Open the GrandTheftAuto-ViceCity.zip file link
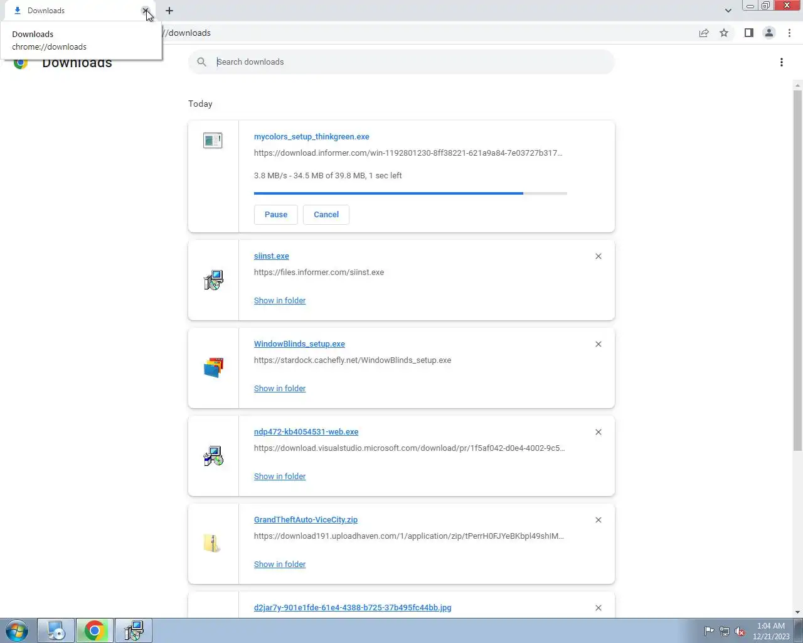The width and height of the screenshot is (803, 643). (306, 520)
